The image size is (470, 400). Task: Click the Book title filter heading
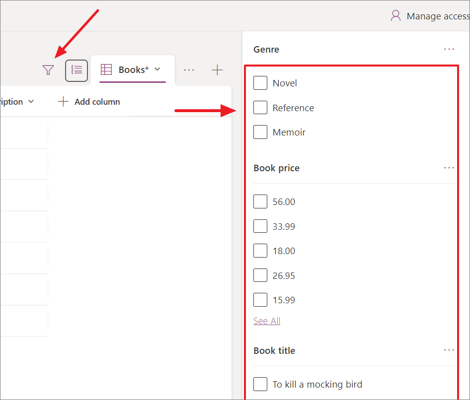pos(274,350)
